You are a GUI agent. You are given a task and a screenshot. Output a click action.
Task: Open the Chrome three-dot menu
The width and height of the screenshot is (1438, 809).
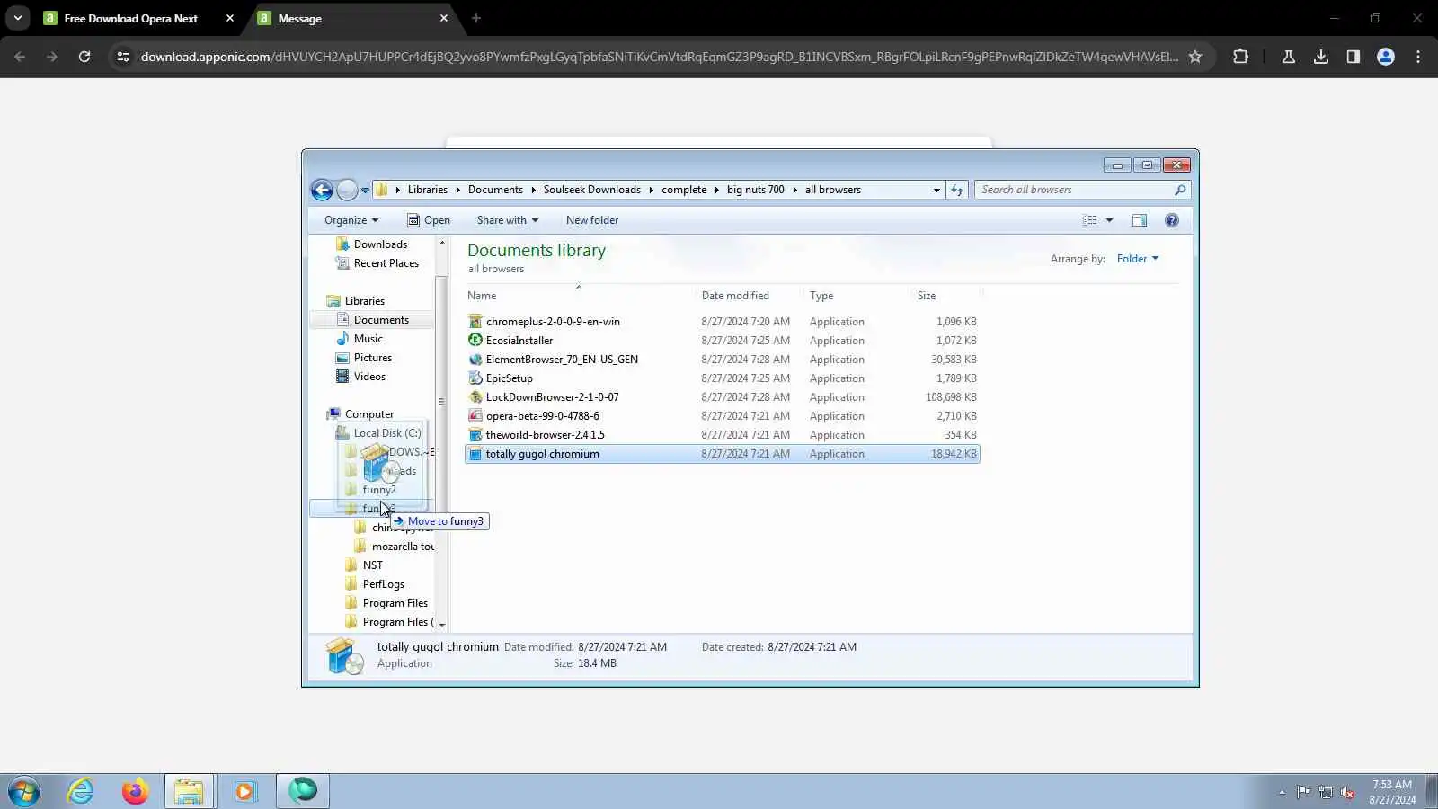[x=1417, y=57]
